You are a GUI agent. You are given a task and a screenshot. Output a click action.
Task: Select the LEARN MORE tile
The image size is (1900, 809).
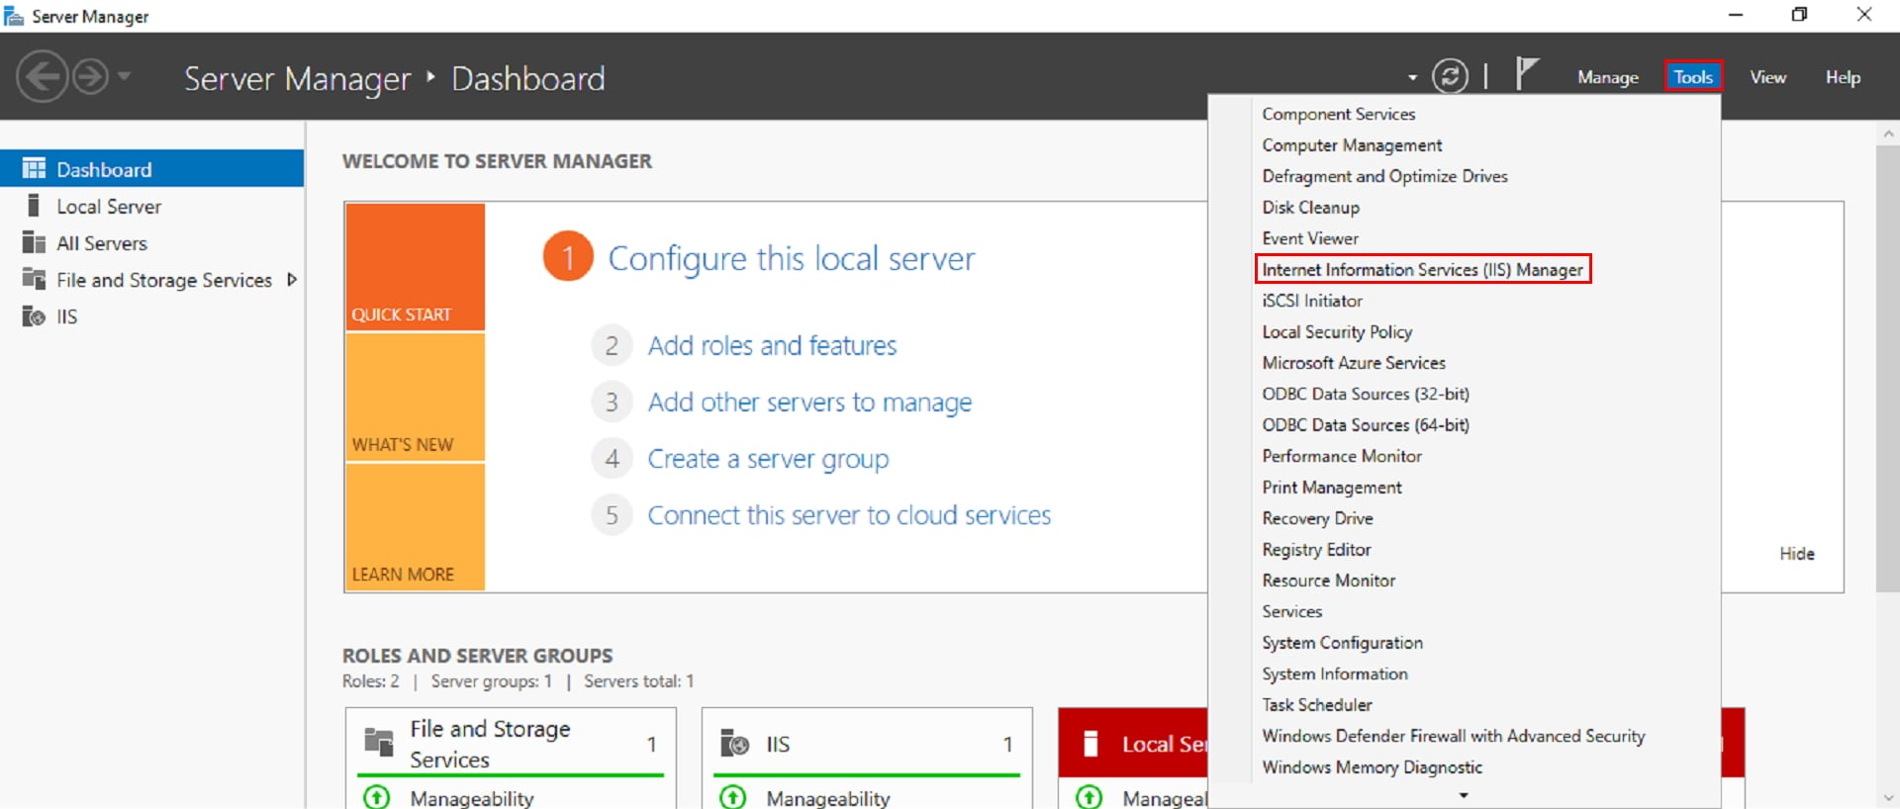point(415,527)
